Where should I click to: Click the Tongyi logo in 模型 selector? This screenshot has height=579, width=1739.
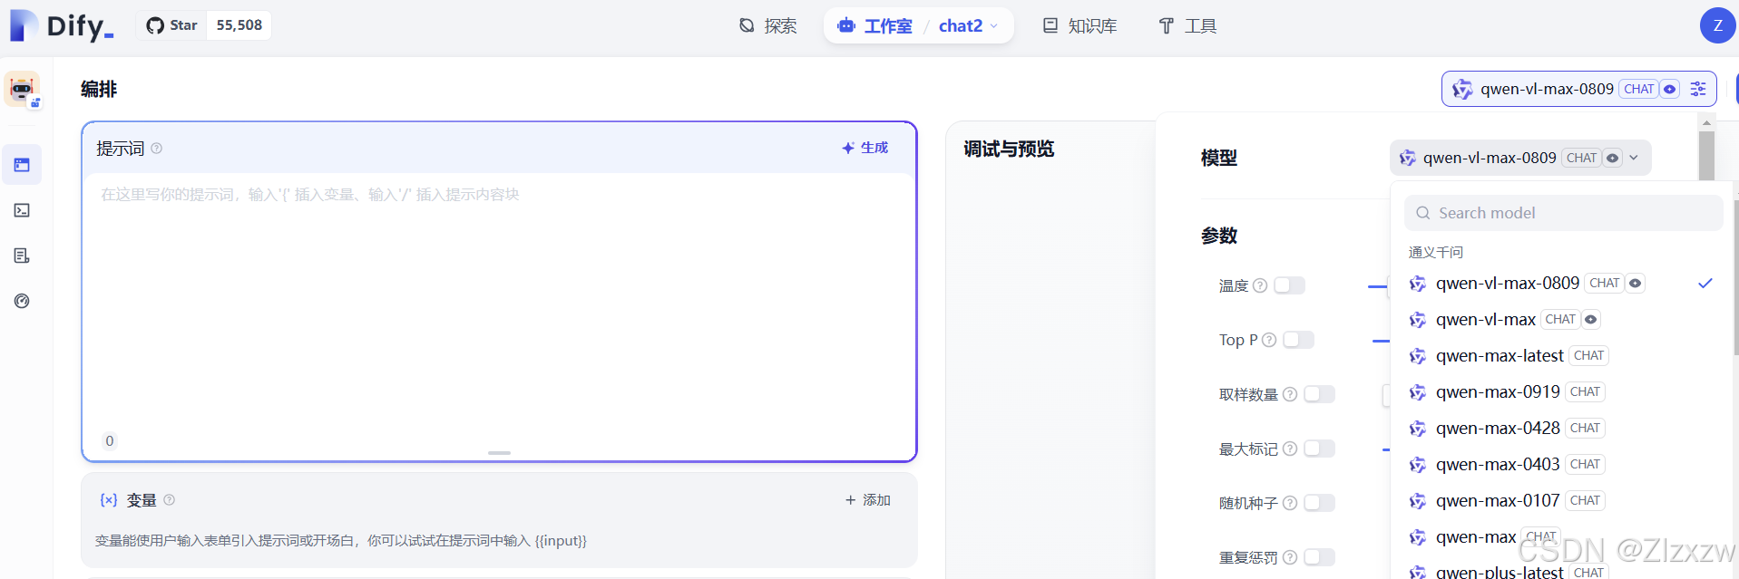point(1407,158)
